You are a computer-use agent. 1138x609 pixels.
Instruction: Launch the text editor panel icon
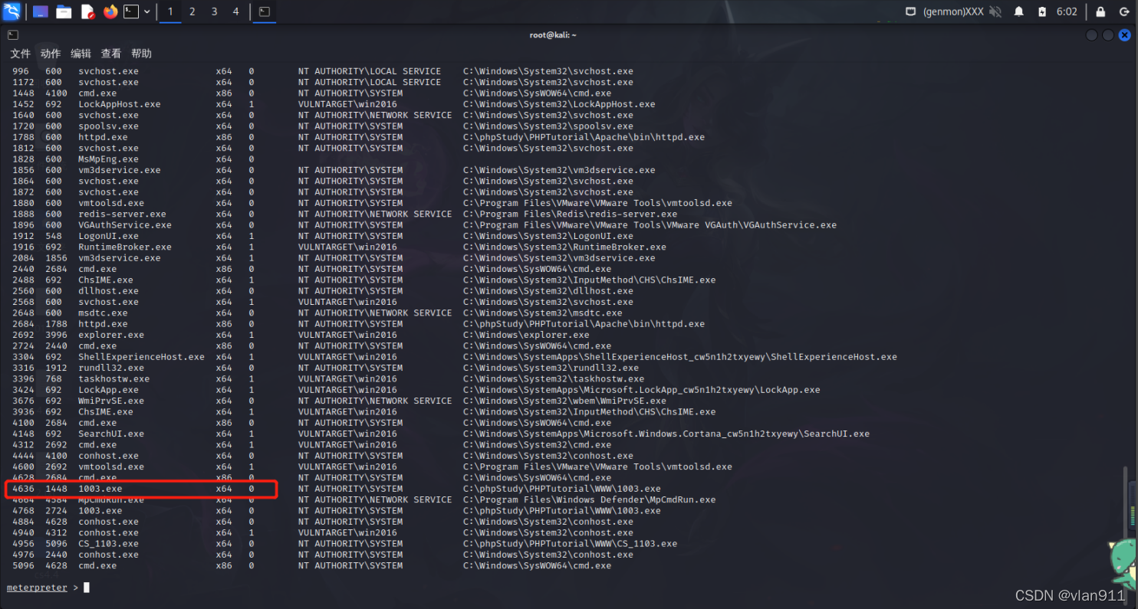pyautogui.click(x=87, y=11)
